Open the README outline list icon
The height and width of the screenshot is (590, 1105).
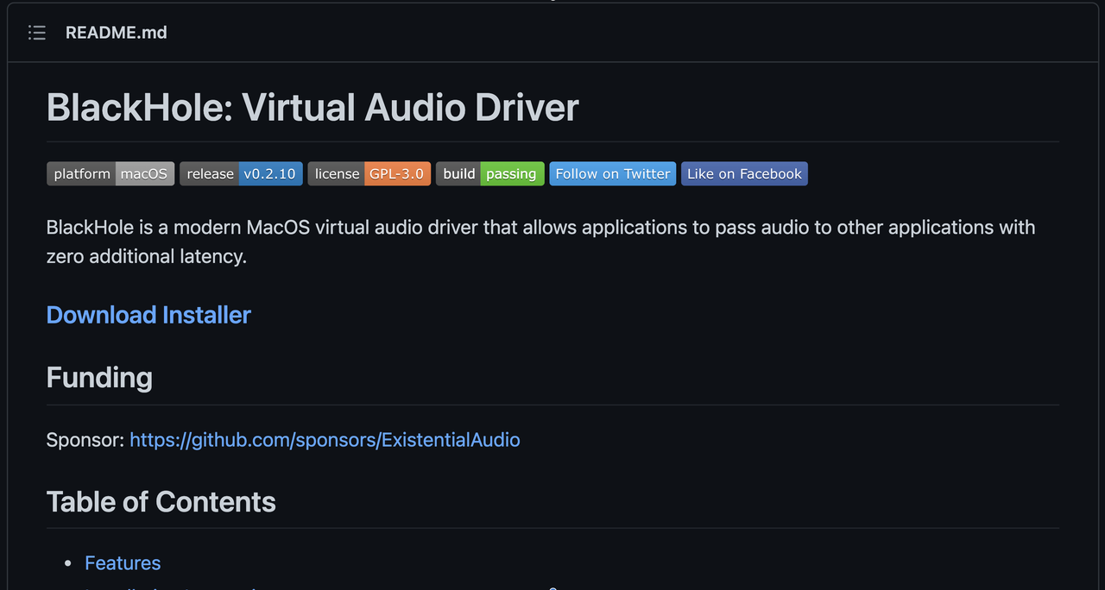pos(36,33)
